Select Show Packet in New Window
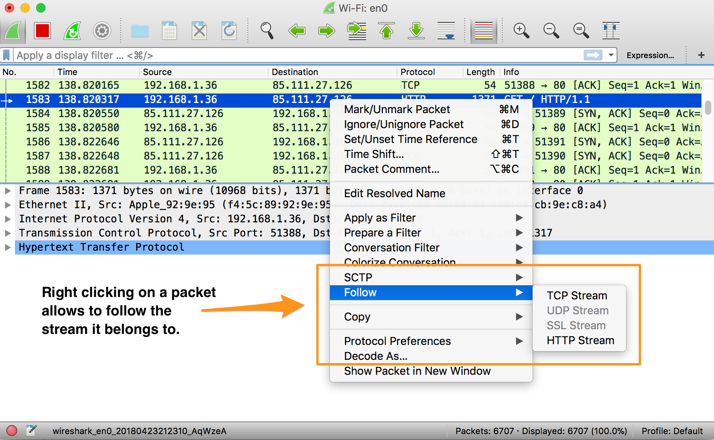Viewport: 714px width, 440px height. pyautogui.click(x=431, y=371)
